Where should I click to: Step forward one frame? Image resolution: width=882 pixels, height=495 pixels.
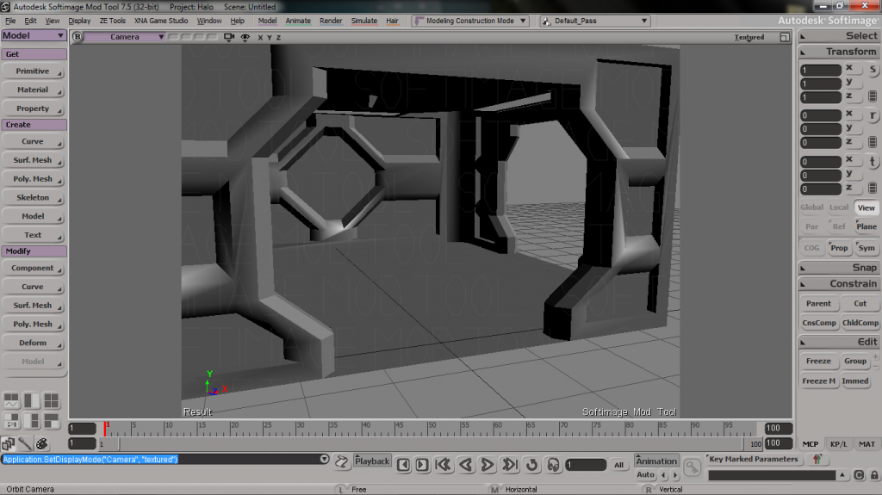[x=422, y=465]
